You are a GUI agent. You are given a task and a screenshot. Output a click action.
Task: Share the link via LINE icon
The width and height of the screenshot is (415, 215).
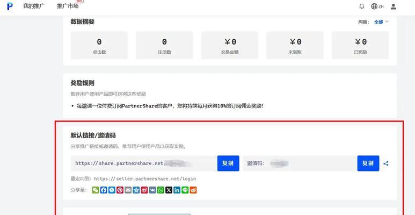[185, 190]
